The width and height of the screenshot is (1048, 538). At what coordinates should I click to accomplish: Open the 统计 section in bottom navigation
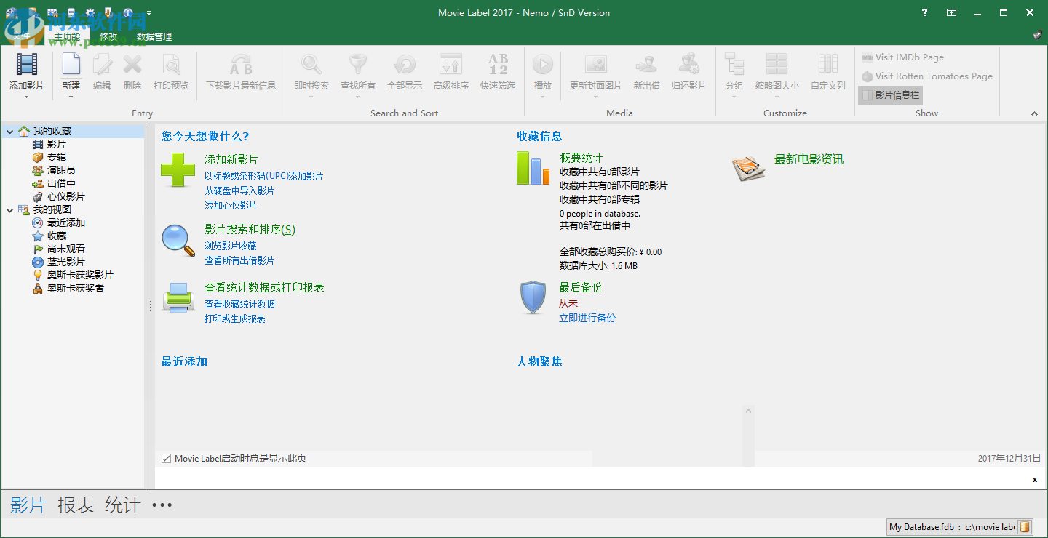pyautogui.click(x=122, y=505)
